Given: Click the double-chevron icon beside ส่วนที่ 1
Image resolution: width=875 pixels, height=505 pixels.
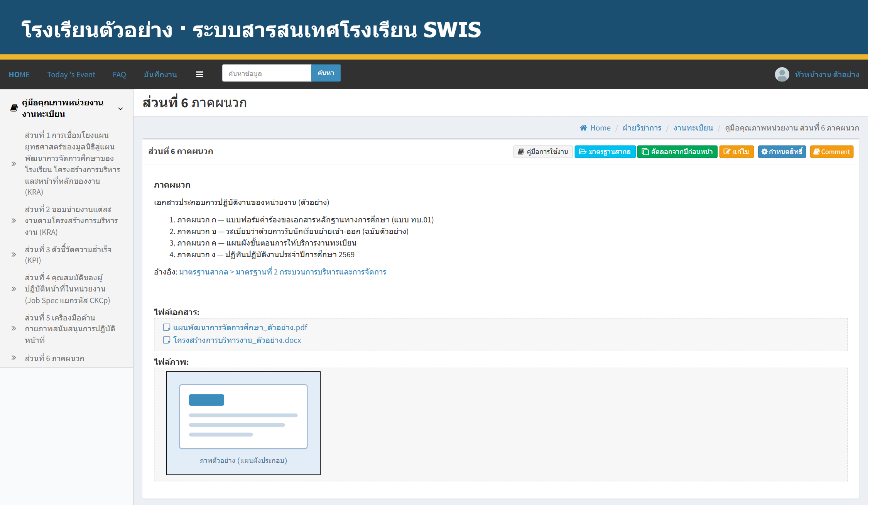Looking at the screenshot, I should pos(14,164).
